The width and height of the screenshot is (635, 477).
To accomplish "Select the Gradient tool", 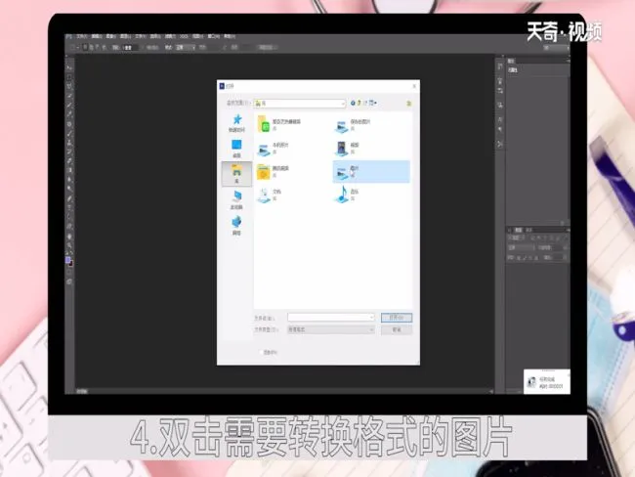I will [x=69, y=171].
